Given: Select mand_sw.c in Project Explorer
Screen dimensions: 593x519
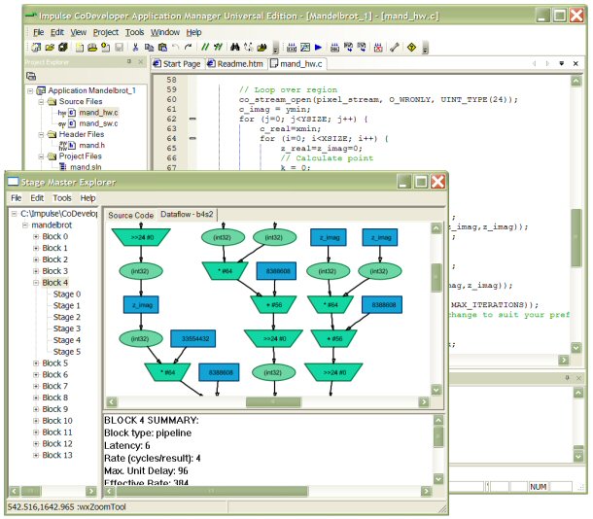Looking at the screenshot, I should 98,123.
